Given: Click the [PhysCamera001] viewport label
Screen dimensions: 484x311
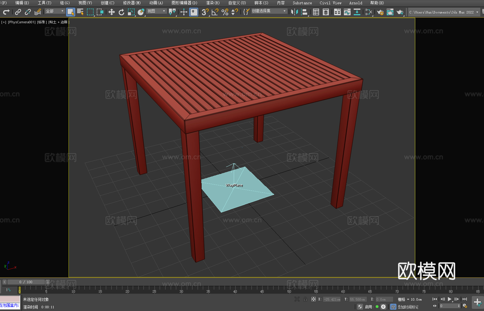Looking at the screenshot, I should pos(22,22).
